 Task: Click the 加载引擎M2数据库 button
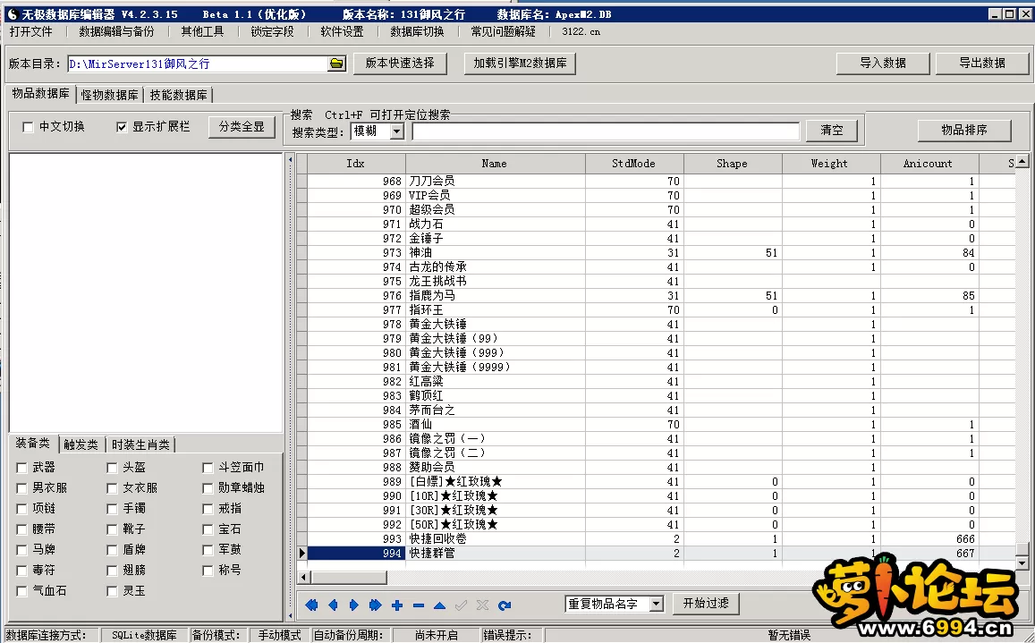(520, 63)
